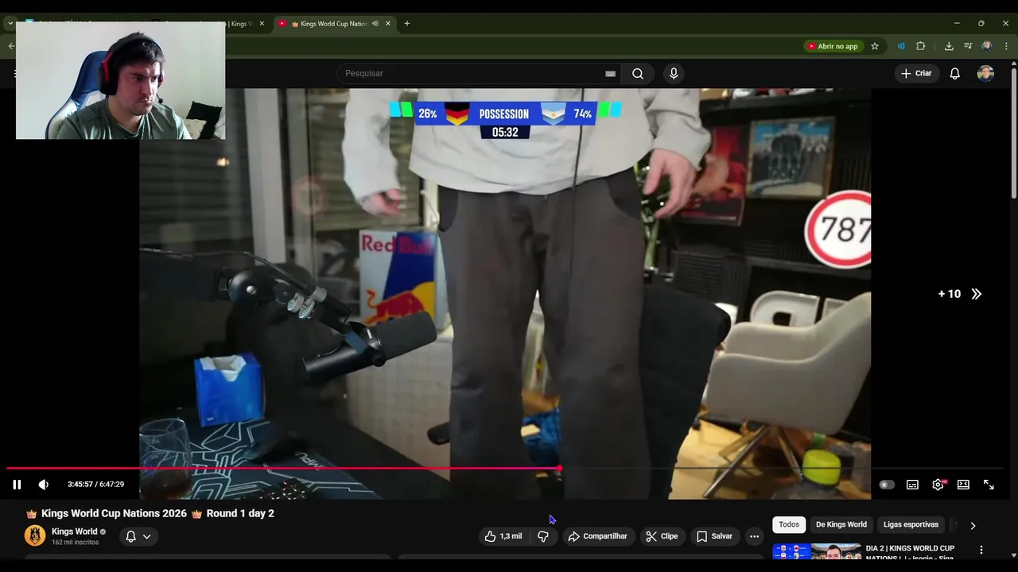Viewport: 1018px width, 572px height.
Task: Open more actions three-dot menu
Action: click(754, 536)
